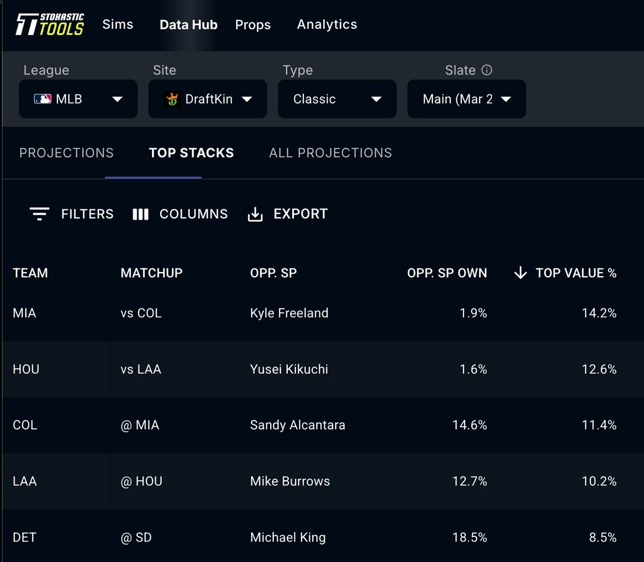The height and width of the screenshot is (562, 644).
Task: Open the FILTERS panel button
Action: pos(71,214)
